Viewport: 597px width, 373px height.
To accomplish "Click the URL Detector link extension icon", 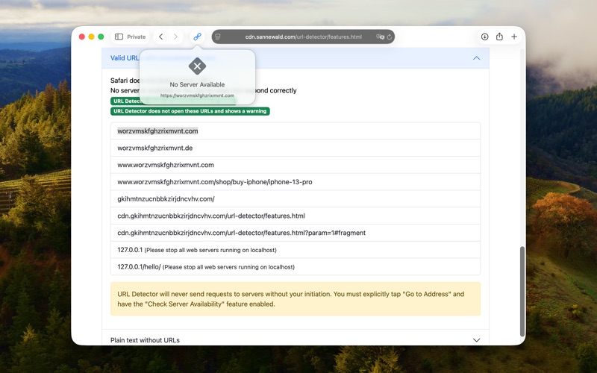I will click(197, 37).
